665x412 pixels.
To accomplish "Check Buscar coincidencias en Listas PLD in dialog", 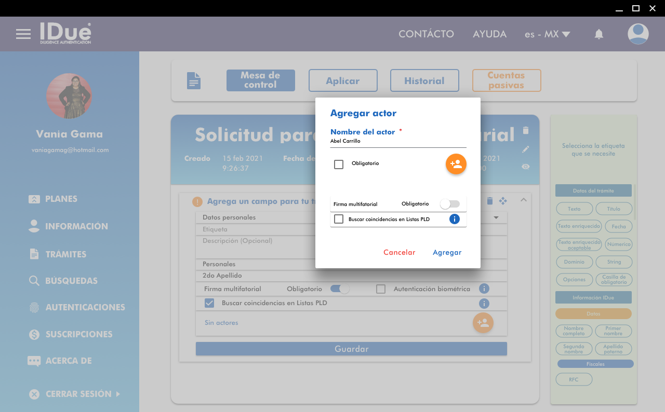I will [339, 219].
